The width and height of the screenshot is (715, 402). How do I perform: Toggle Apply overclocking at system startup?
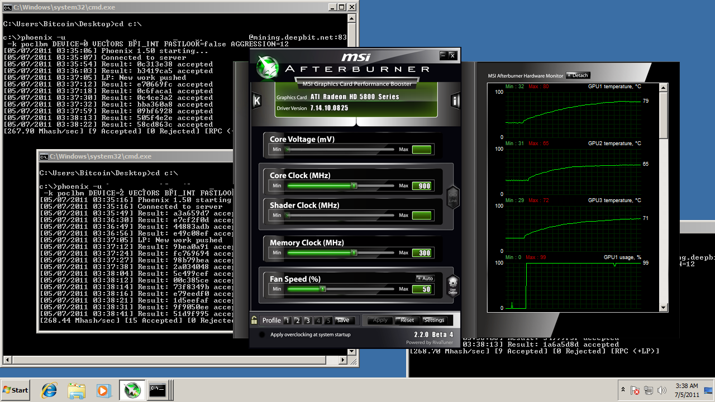pyautogui.click(x=262, y=334)
